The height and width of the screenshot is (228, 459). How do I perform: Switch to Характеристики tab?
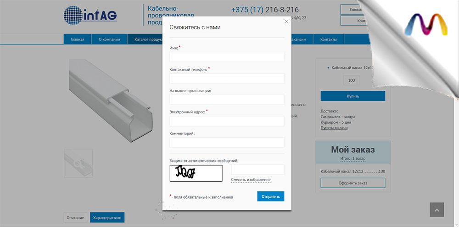pos(107,218)
